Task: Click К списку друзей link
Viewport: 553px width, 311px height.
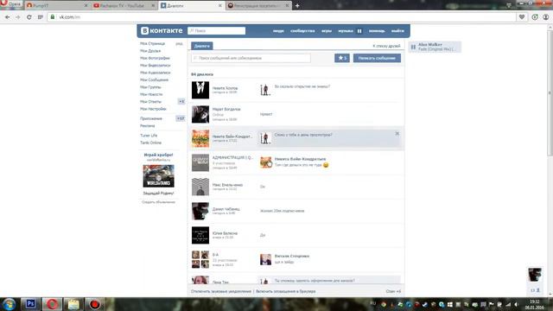Action: click(386, 46)
